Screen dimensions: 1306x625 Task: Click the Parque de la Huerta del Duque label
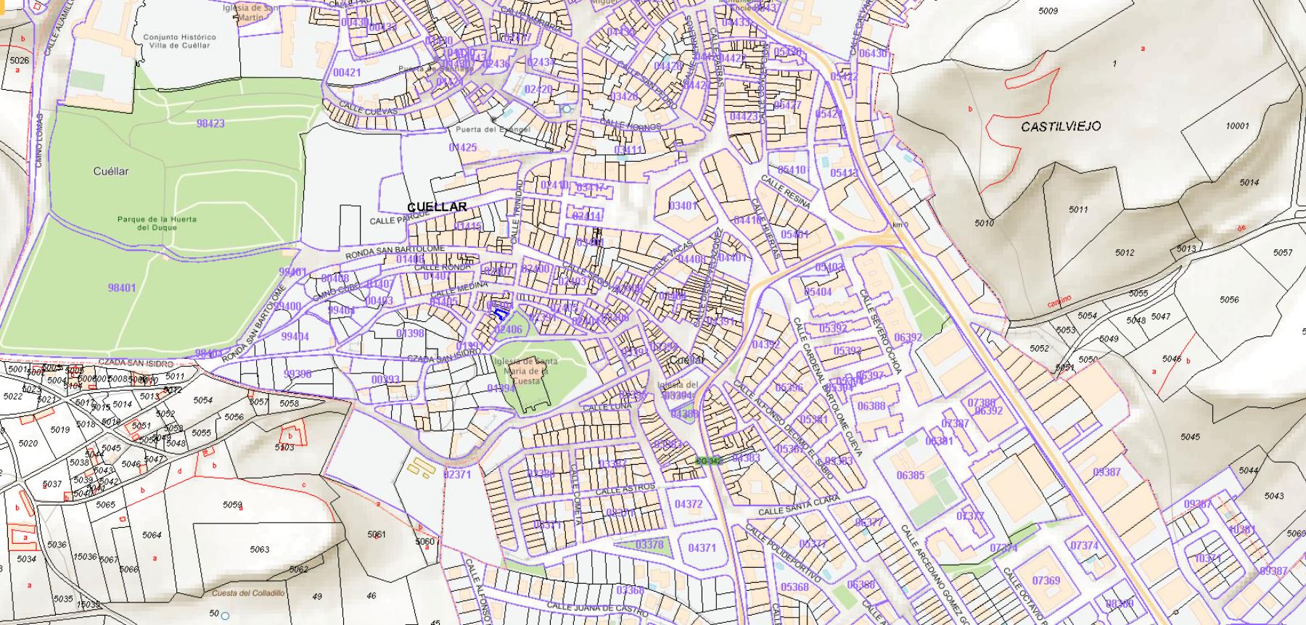pyautogui.click(x=157, y=223)
